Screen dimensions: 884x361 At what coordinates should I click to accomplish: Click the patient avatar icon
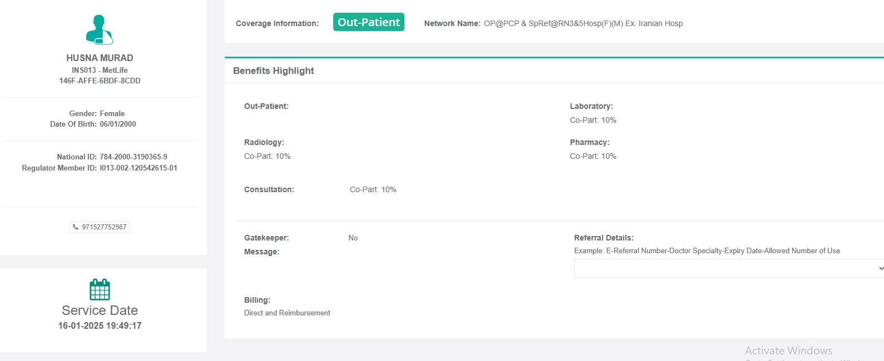coord(100,30)
